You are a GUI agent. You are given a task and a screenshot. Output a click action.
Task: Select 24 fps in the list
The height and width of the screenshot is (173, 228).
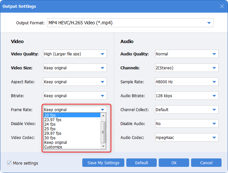(x=72, y=124)
